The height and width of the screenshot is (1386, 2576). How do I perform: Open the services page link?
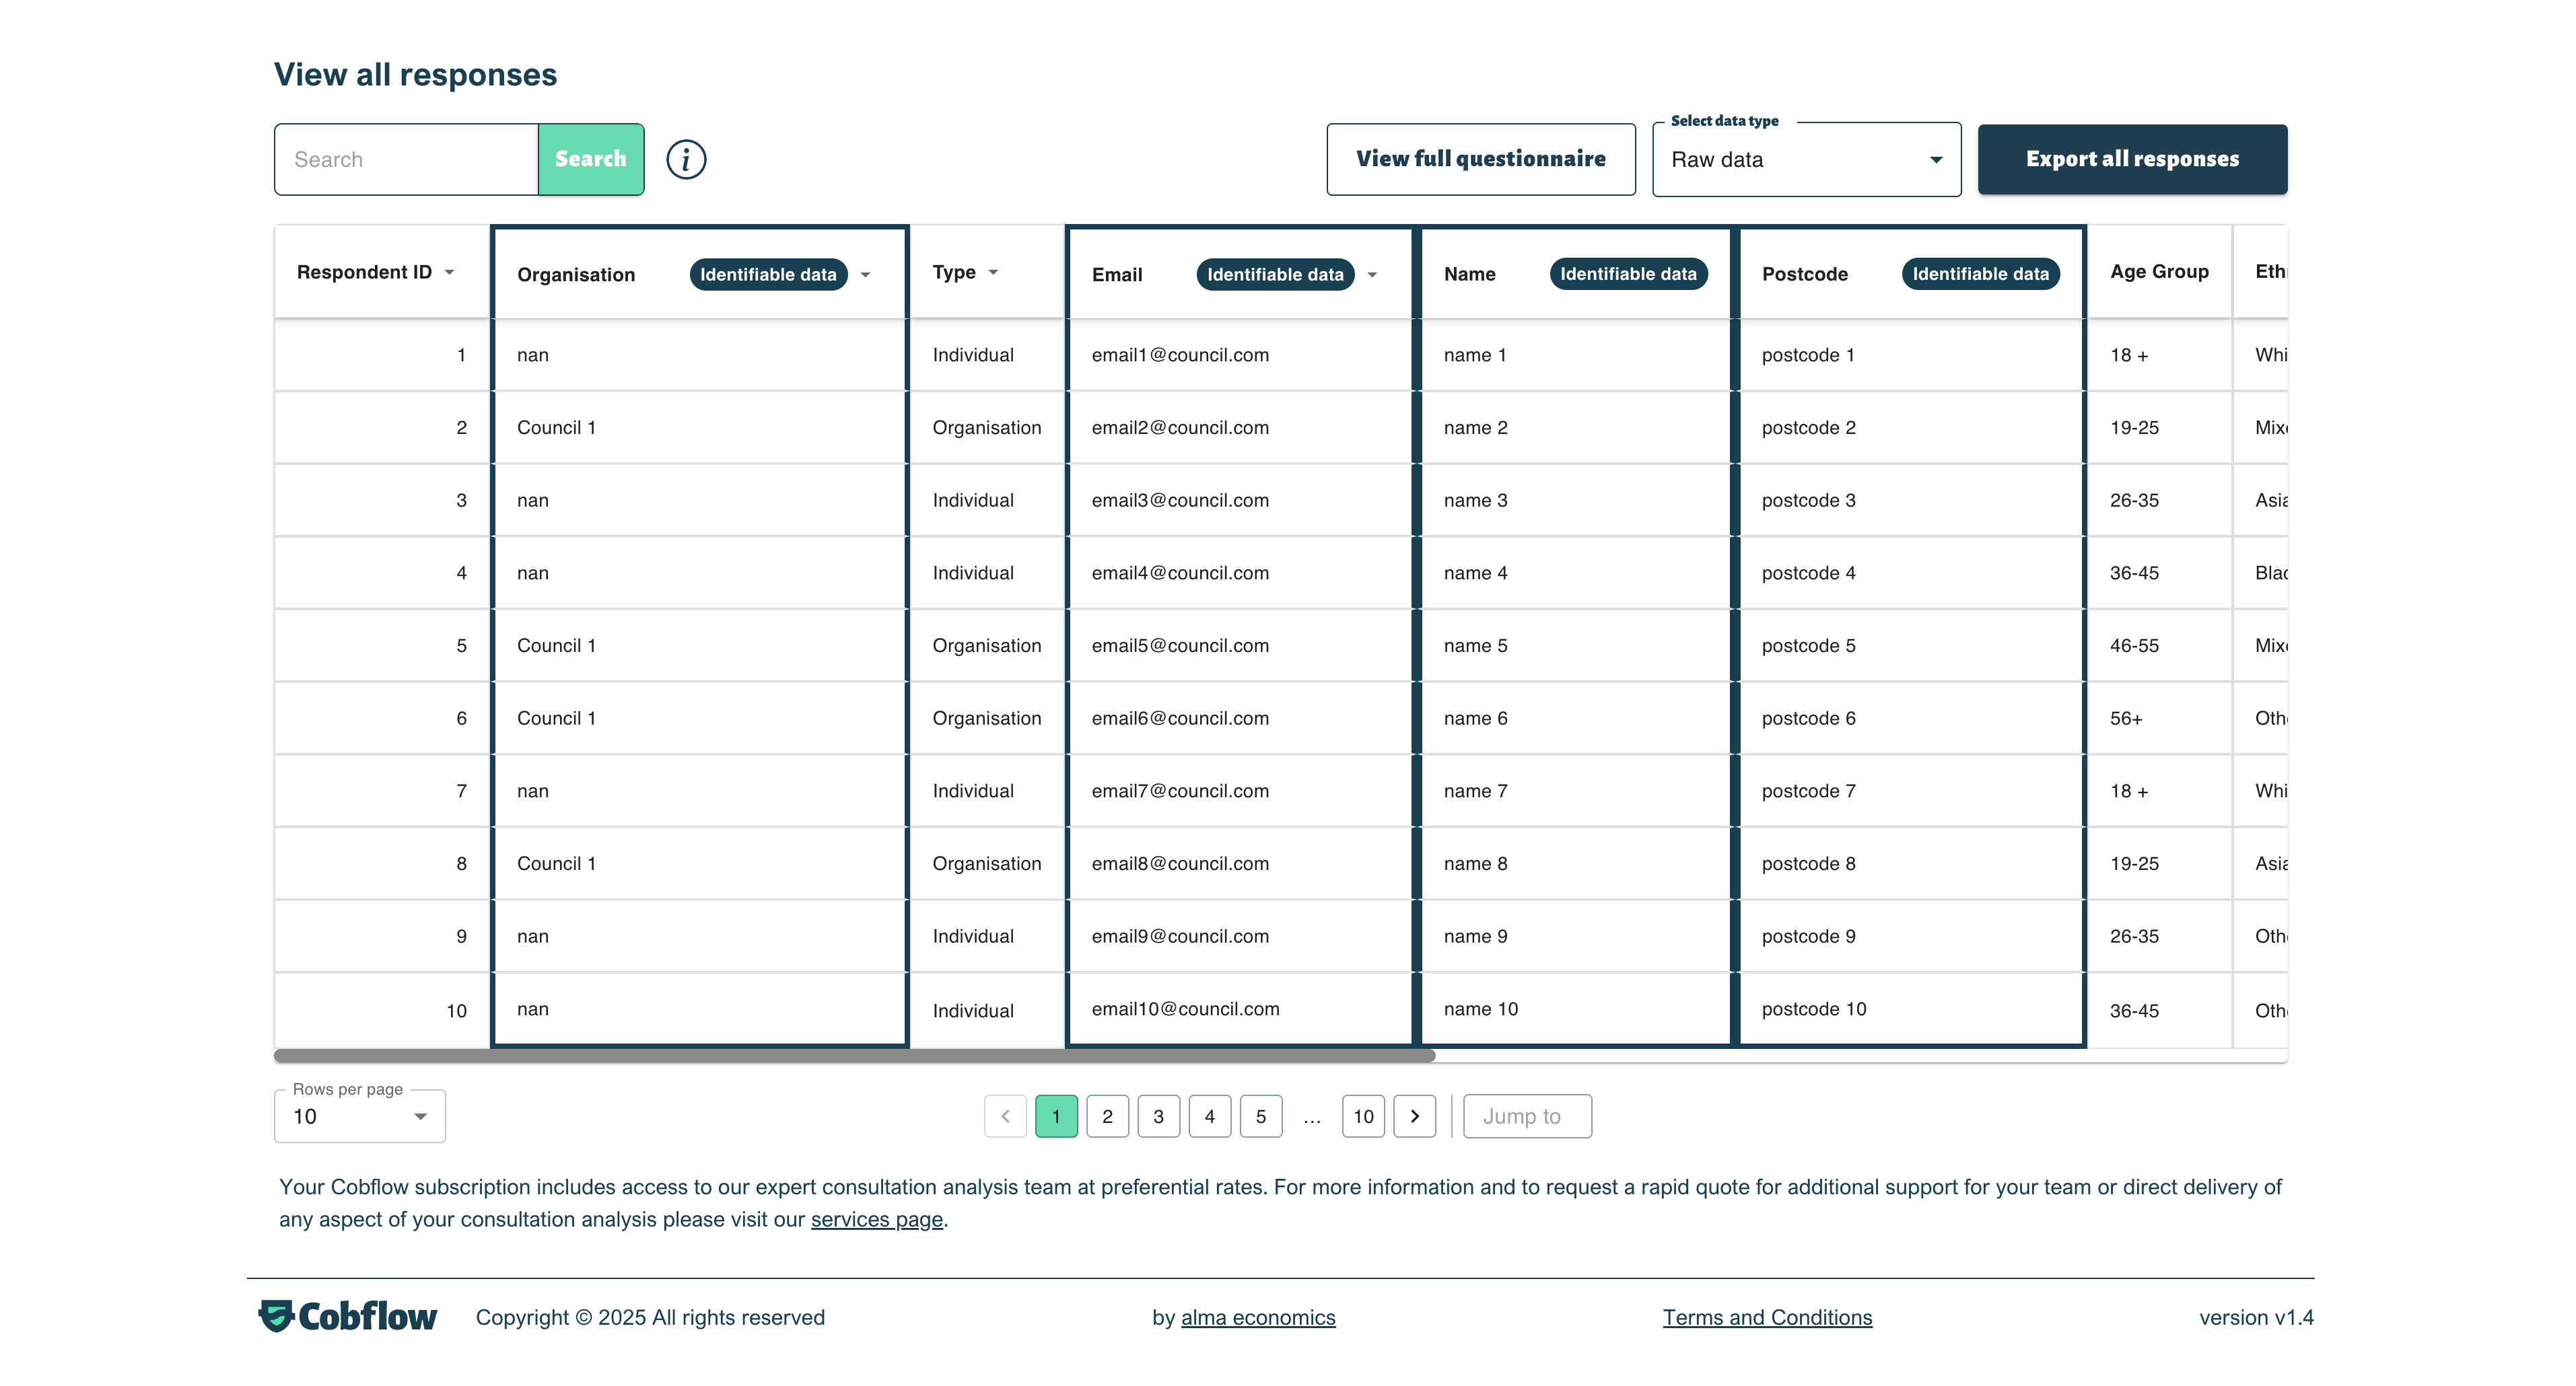pos(876,1219)
